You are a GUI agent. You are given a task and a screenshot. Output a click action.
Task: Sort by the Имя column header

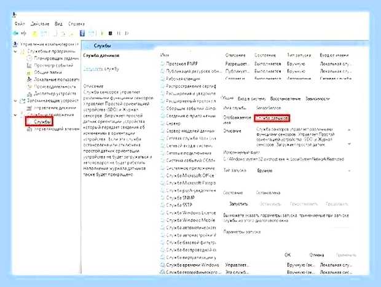click(x=165, y=55)
